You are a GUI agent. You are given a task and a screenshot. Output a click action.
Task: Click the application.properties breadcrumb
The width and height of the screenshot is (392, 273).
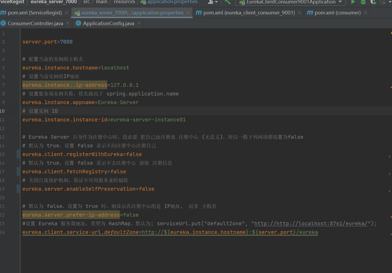tap(169, 2)
